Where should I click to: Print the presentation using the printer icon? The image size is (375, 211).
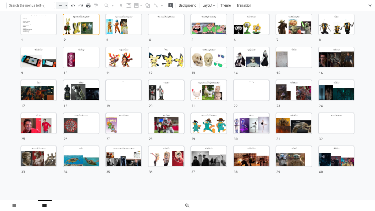88,5
